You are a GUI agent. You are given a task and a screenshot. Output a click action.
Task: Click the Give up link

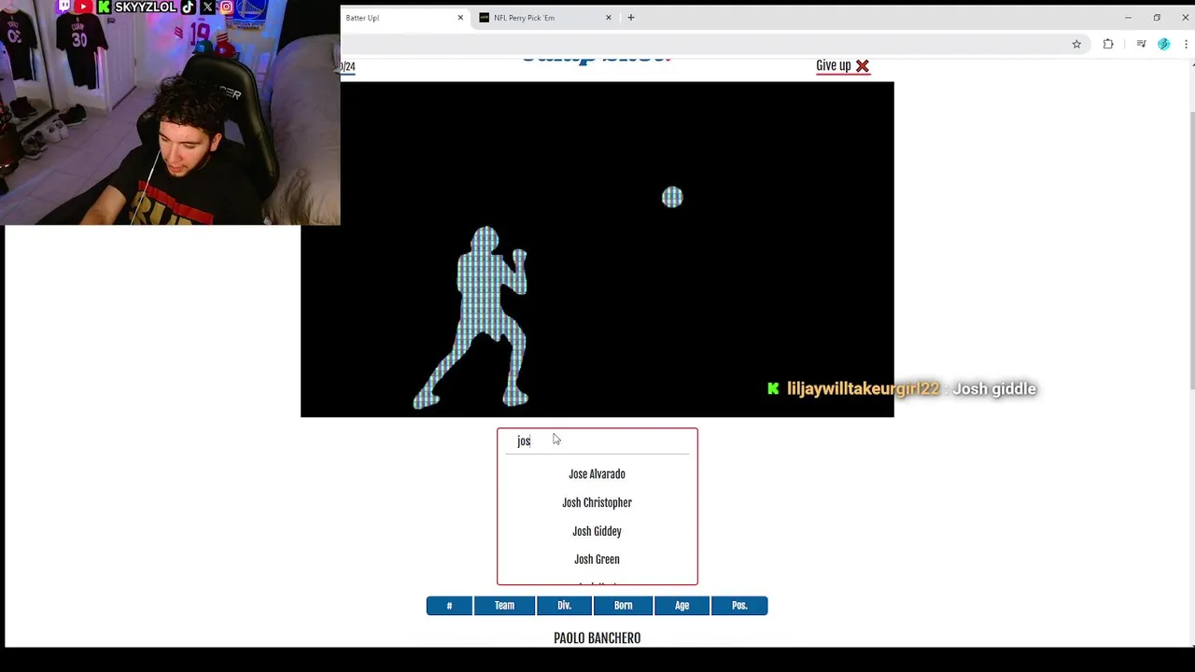click(x=833, y=65)
